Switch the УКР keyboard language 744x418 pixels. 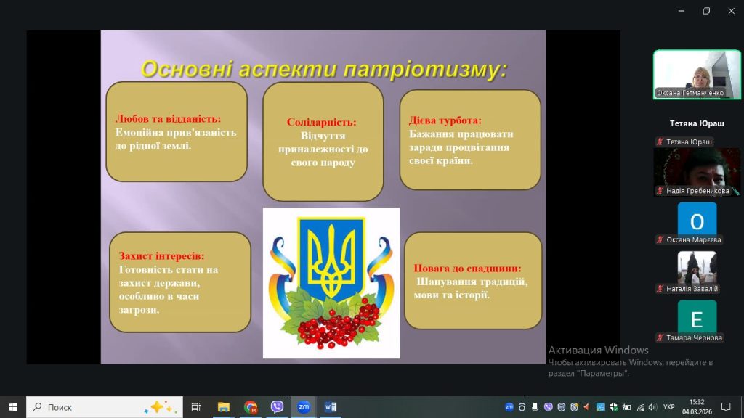669,407
